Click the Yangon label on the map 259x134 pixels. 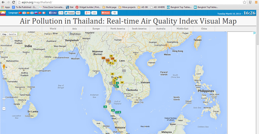coord(96,71)
